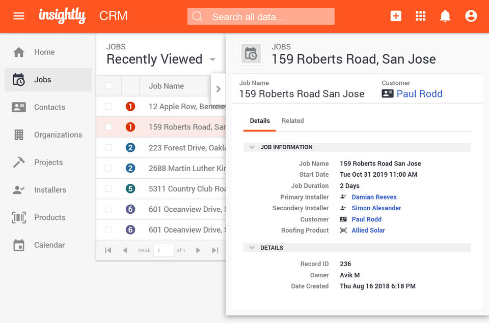The width and height of the screenshot is (489, 323).
Task: Collapse the JOB INFORMATION section
Action: pyautogui.click(x=252, y=147)
